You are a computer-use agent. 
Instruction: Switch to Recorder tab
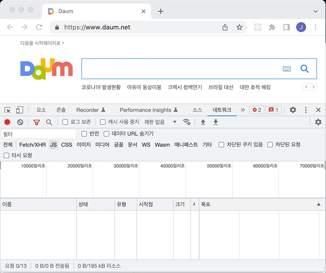[x=91, y=110]
